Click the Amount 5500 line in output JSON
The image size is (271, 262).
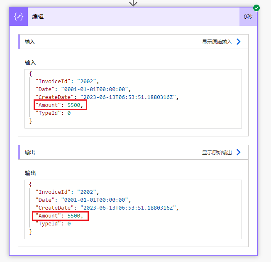59,215
